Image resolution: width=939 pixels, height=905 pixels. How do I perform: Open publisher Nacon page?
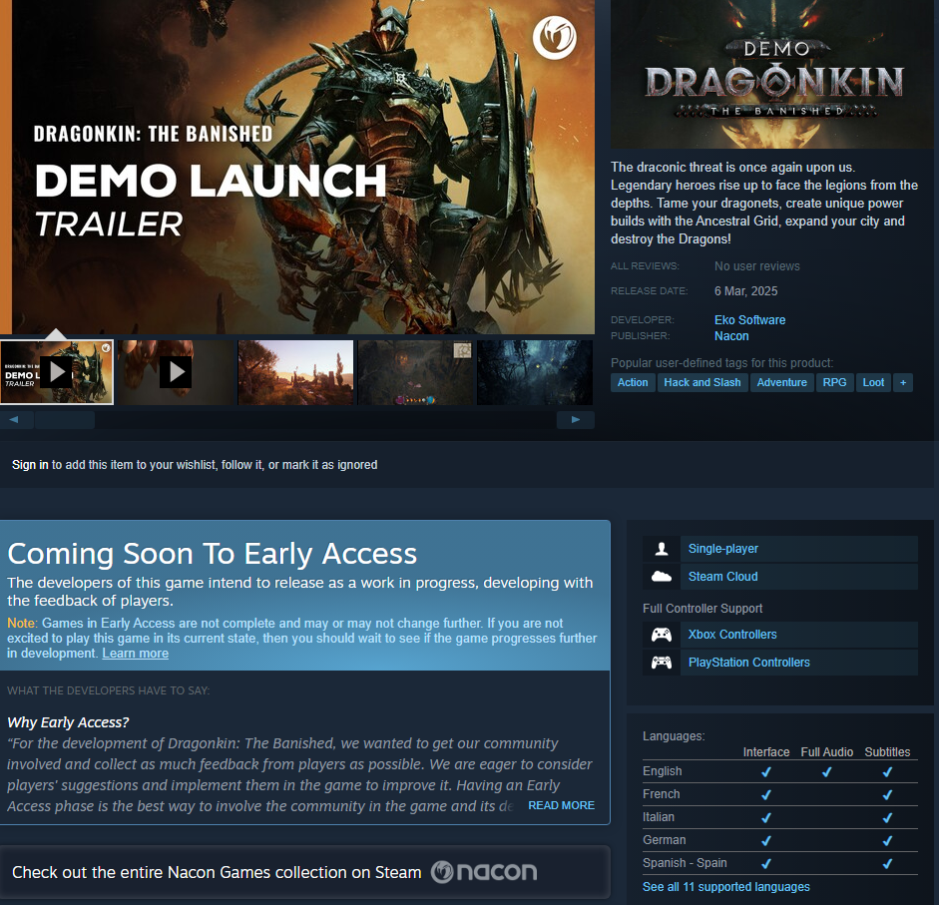(731, 336)
